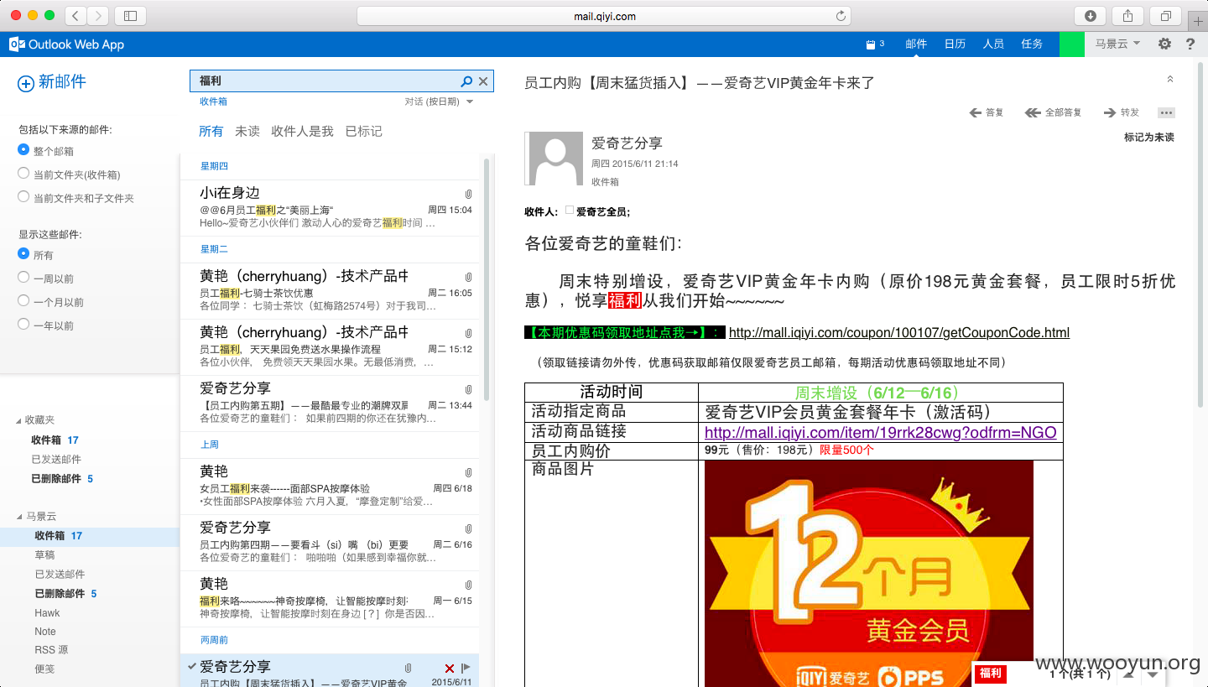Open the 人员 tab

[993, 44]
